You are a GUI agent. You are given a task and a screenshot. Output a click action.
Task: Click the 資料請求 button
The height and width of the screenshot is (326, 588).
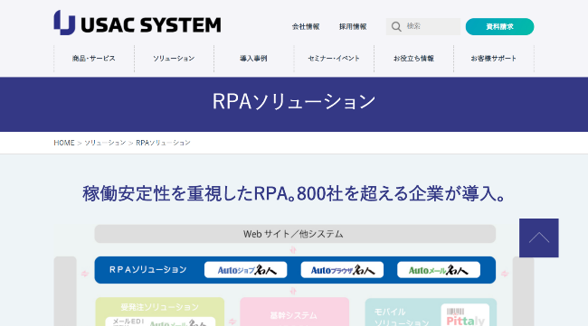[499, 26]
